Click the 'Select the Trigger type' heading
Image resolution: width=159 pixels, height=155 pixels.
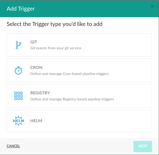point(54,24)
